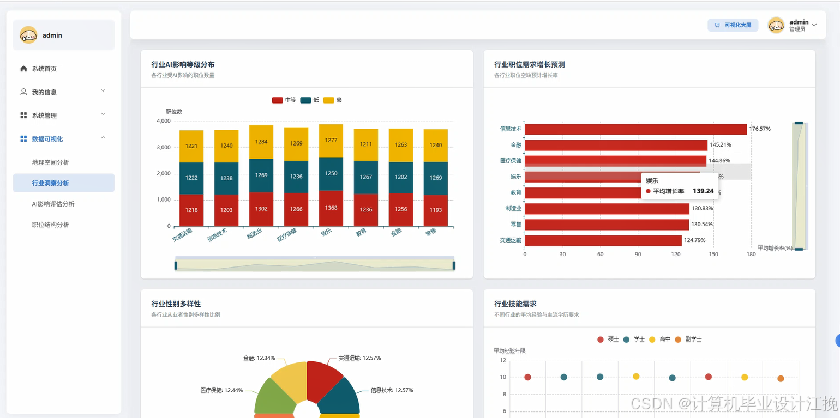840x418 pixels.
Task: Select 行业洞察分析 menu entry
Action: click(64, 183)
